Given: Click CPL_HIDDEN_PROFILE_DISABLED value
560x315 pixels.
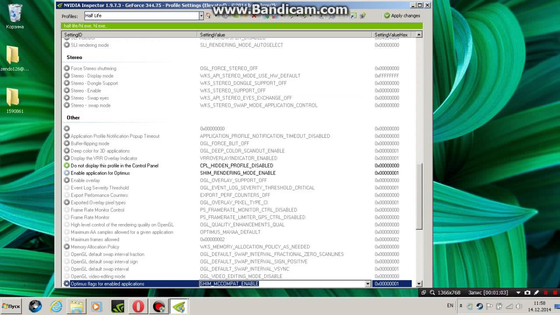Looking at the screenshot, I should (236, 166).
